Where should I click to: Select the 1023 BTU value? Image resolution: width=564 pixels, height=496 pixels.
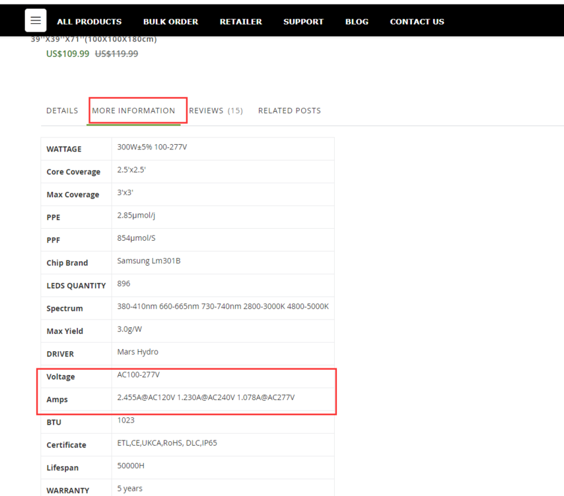(125, 420)
